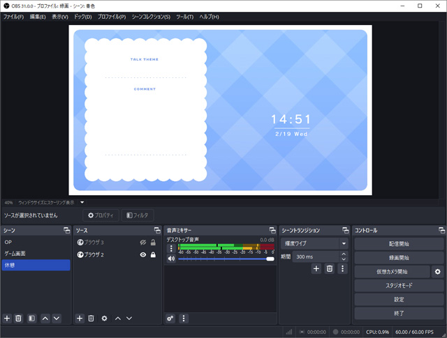Click desktop audio volume slider

coord(223,259)
